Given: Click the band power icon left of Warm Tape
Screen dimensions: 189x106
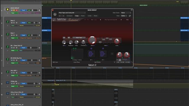Looking at the screenshot, I should tap(64, 38).
